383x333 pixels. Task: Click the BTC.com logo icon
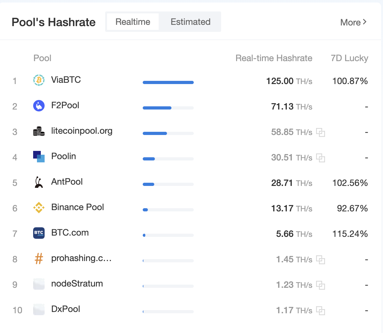point(39,233)
